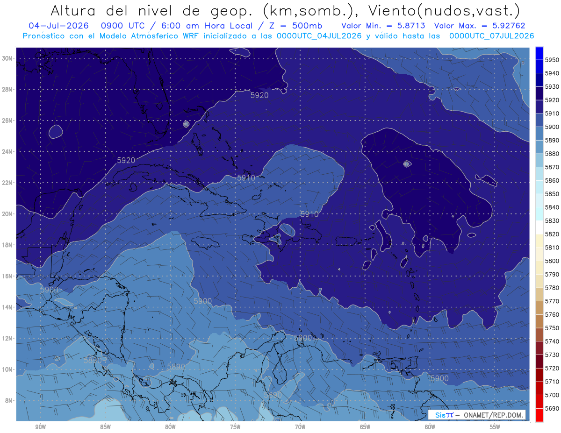This screenshot has width=561, height=433.
Task: Click the color bar label 5850
Action: 552,194
